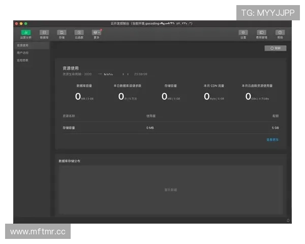Image resolution: width=305 pixels, height=244 pixels.
Task: Click the 查看更多 link
Action: [272, 139]
